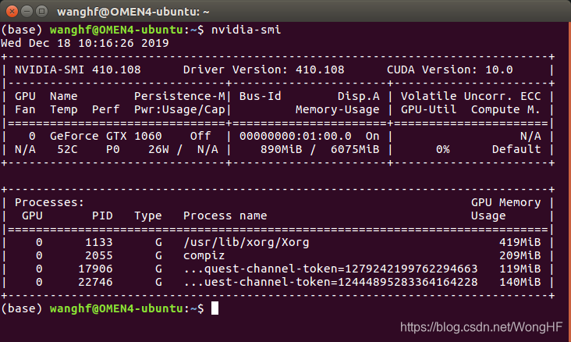The height and width of the screenshot is (342, 571).
Task: Click the window title 'wanghf@OMEN4-ubuntu: ~'
Action: tap(133, 12)
